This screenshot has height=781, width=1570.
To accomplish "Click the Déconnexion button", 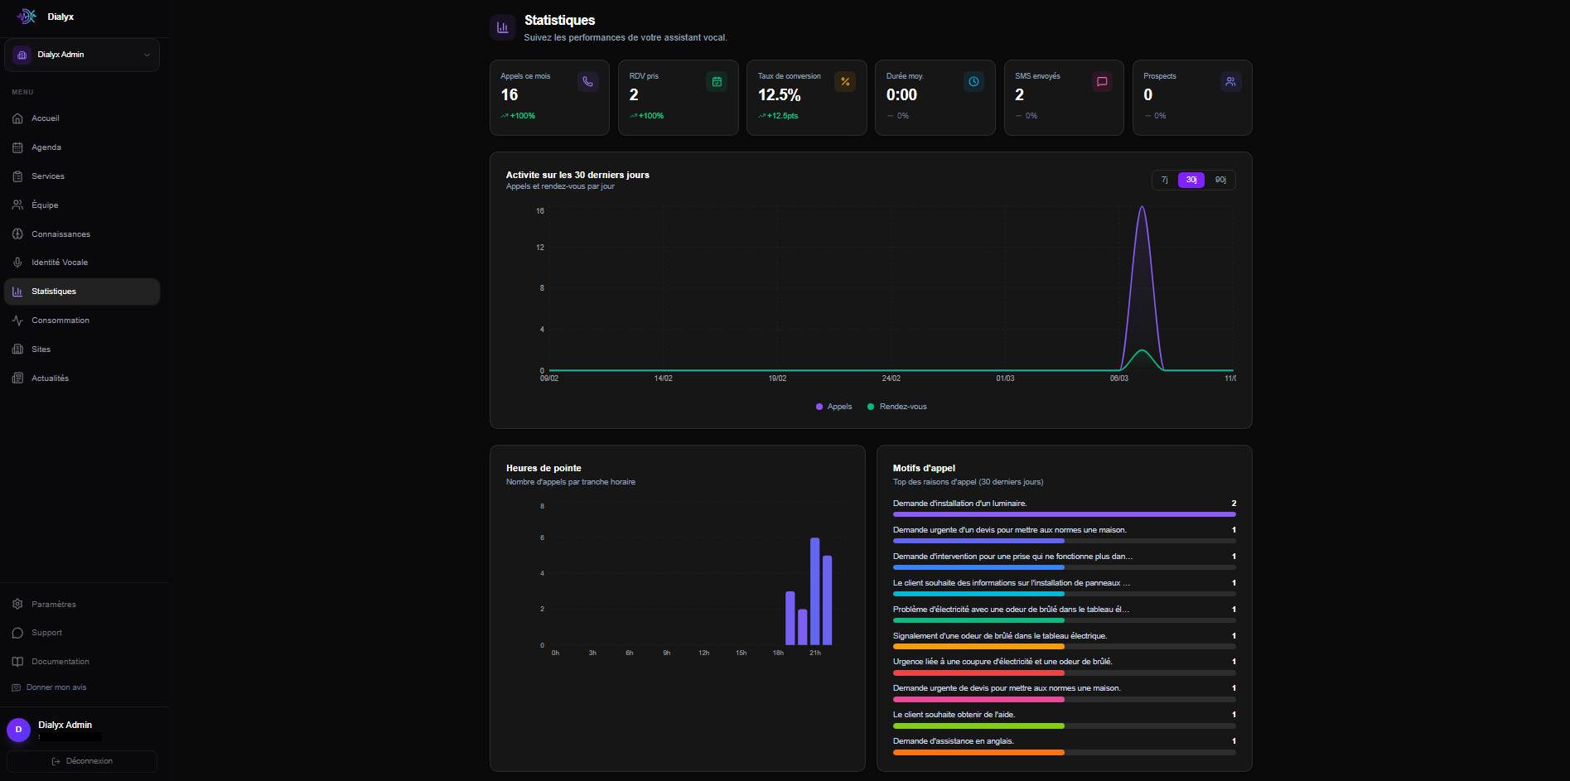I will 81,760.
